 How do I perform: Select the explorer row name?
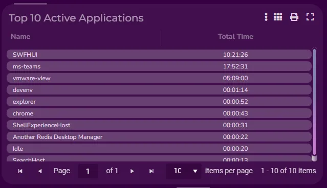tap(24, 102)
